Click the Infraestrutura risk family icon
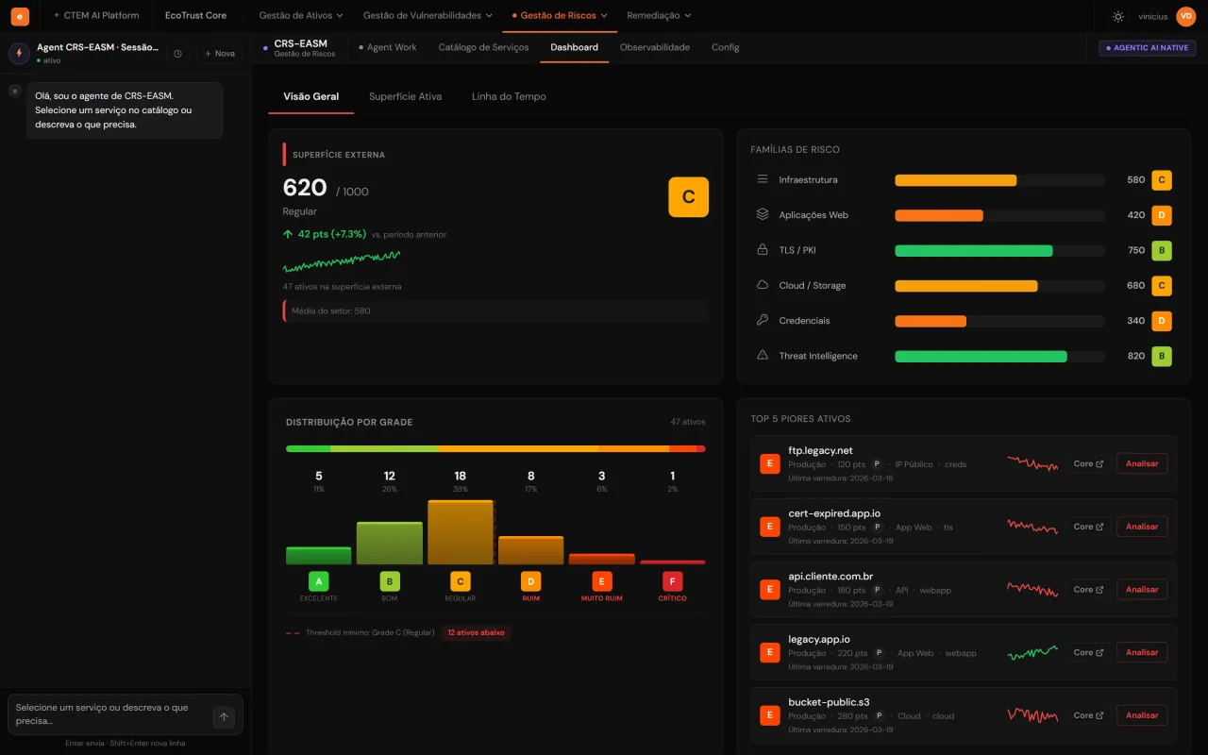 763,179
